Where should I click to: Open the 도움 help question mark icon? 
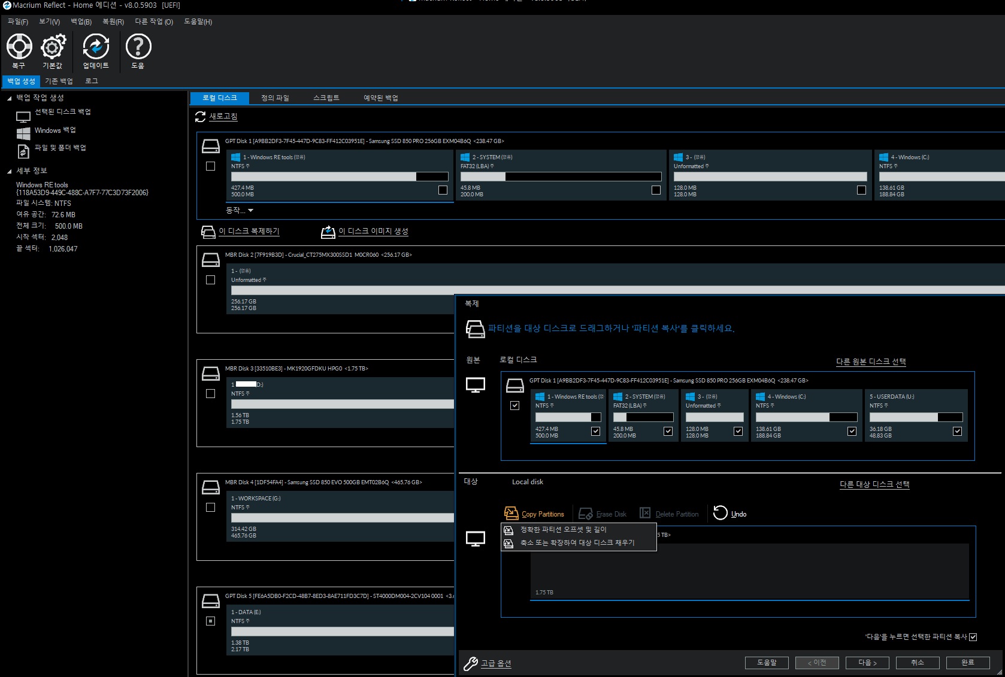click(138, 47)
